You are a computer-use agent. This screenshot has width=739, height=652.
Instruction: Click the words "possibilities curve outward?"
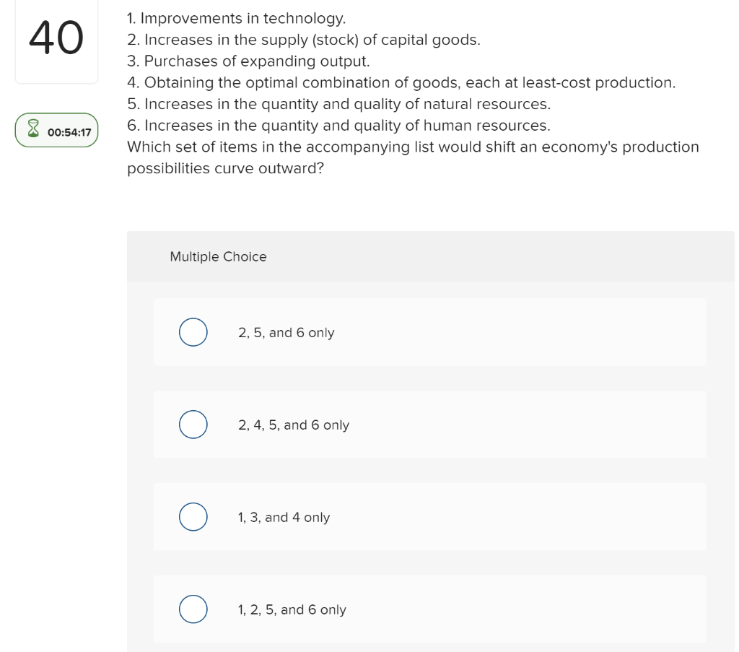225,169
